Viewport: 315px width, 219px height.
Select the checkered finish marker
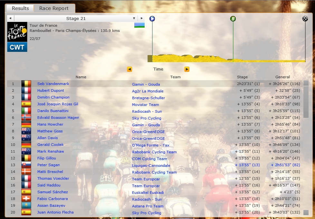(305, 19)
